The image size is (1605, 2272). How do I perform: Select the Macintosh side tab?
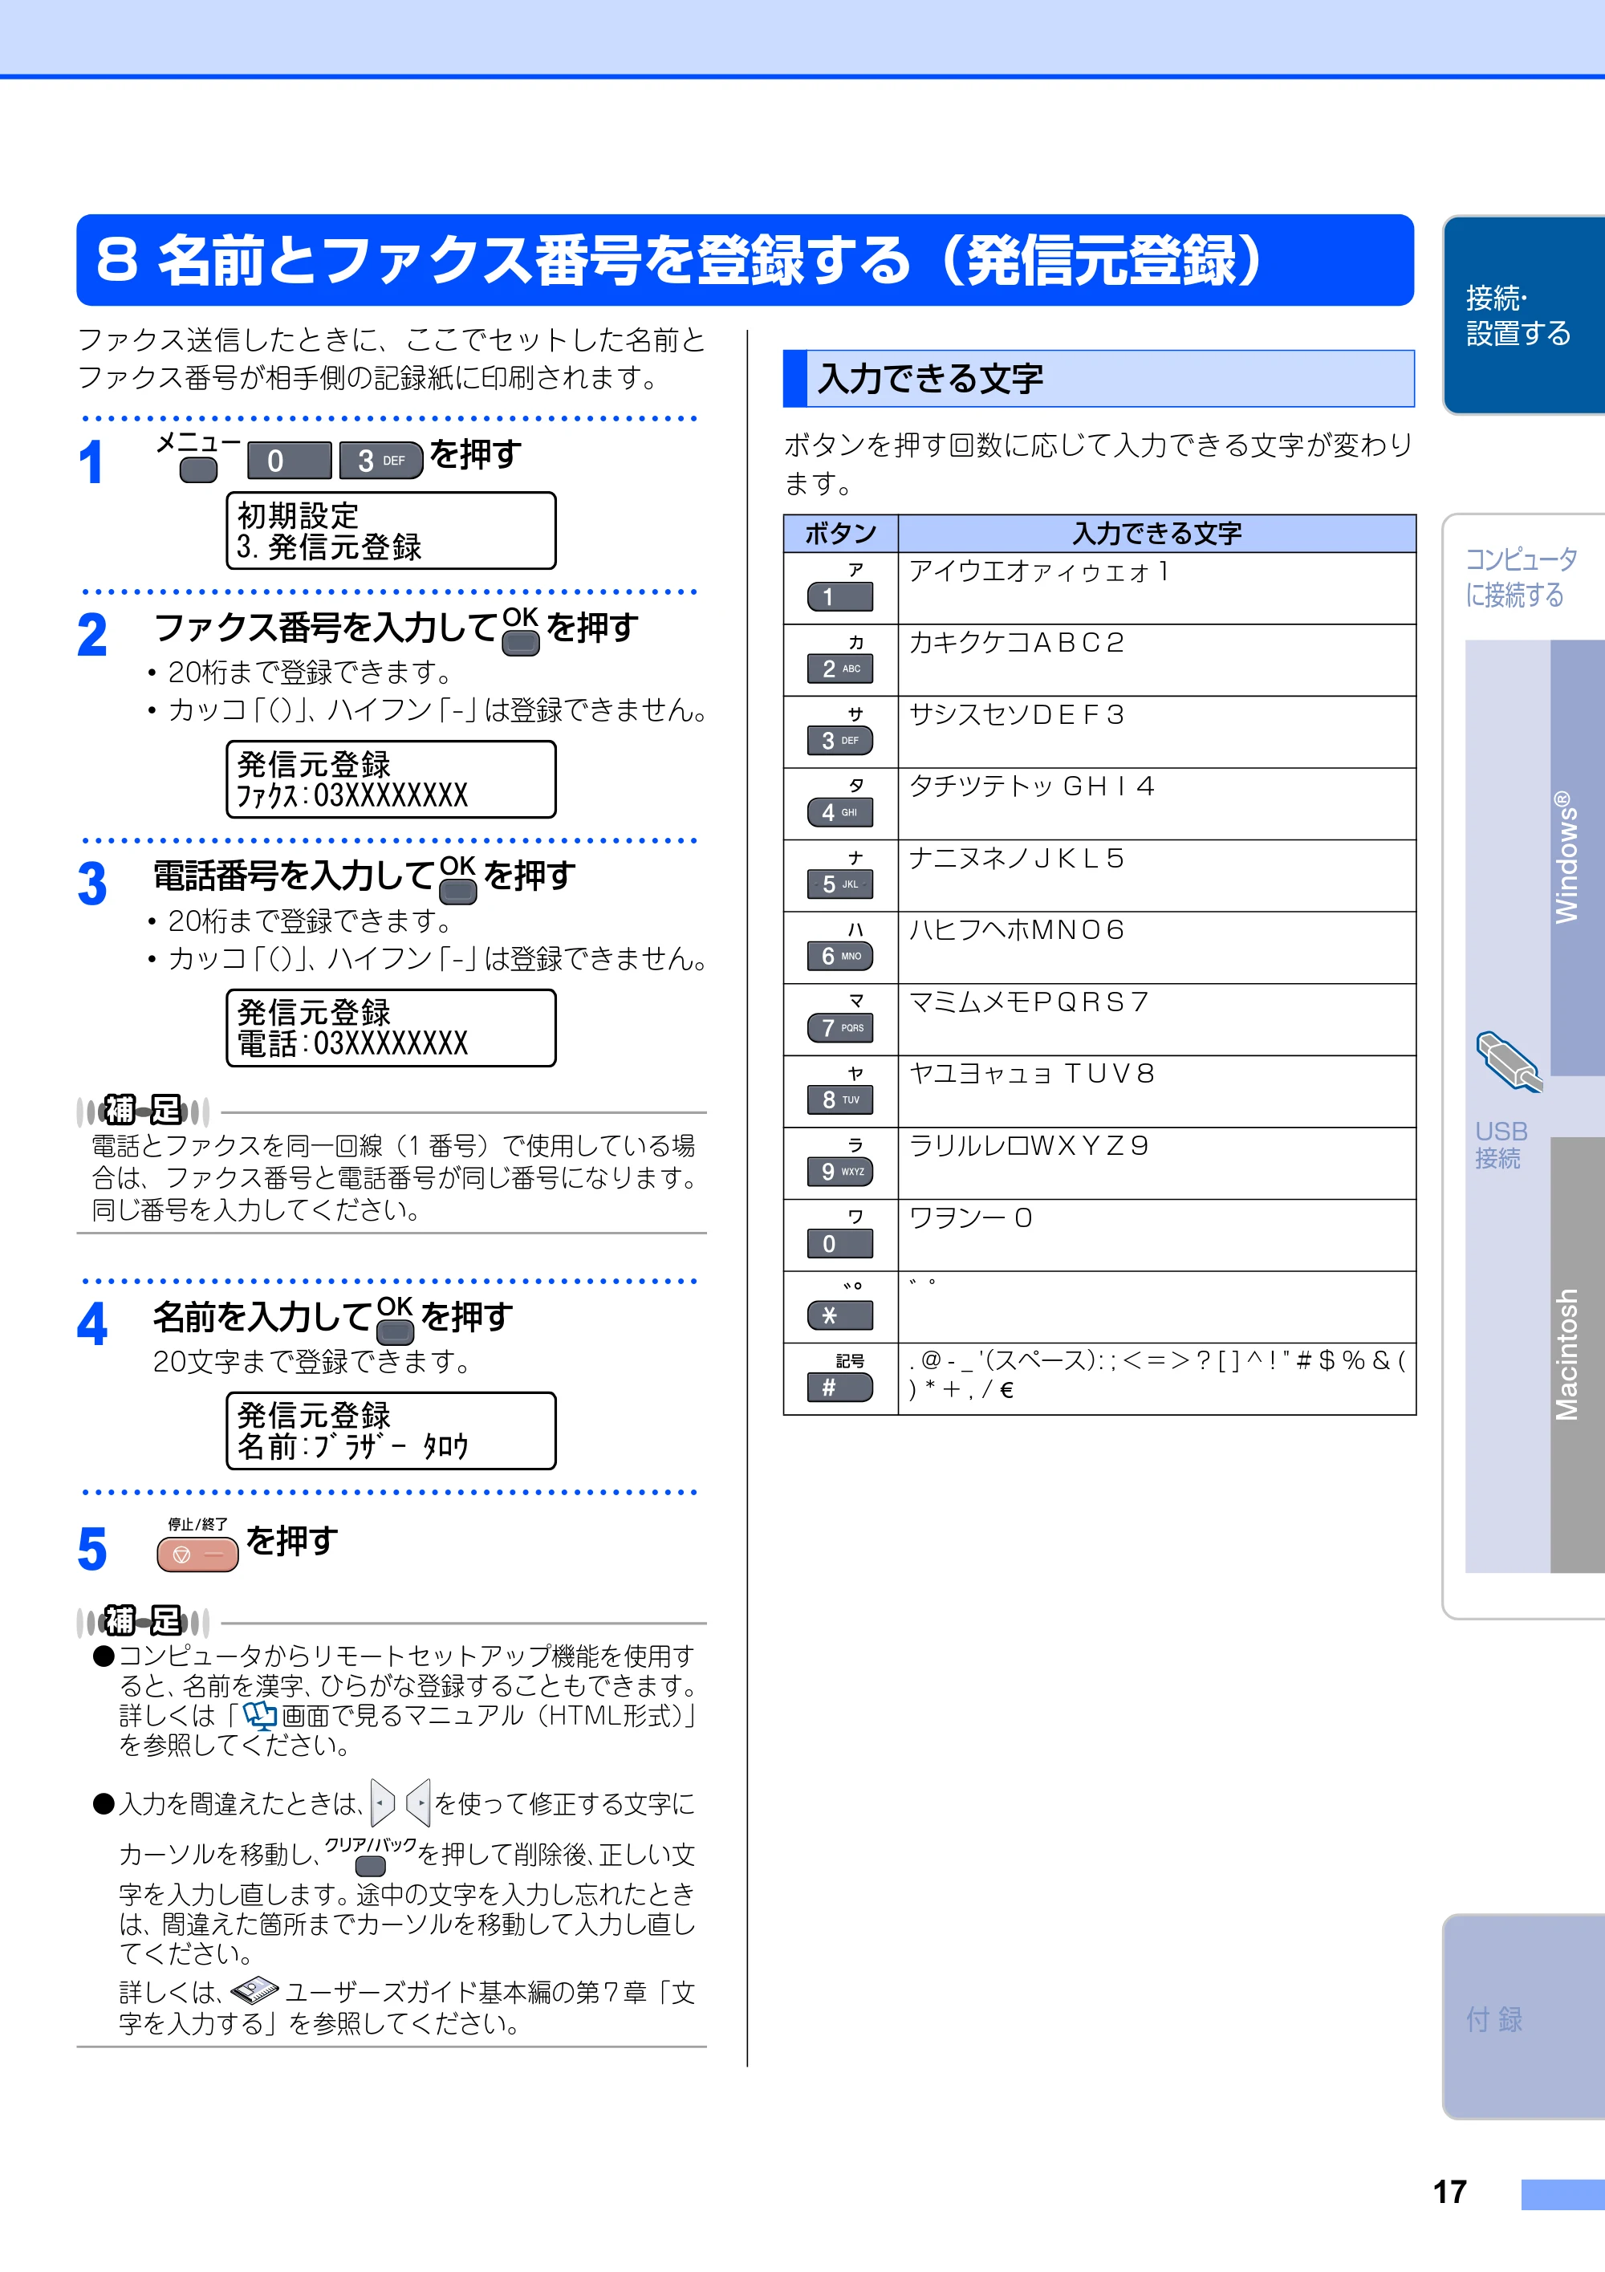(x=1577, y=1355)
